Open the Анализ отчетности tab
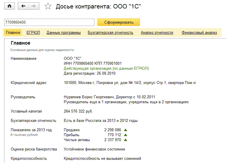The width and height of the screenshot is (226, 163). [x=157, y=32]
